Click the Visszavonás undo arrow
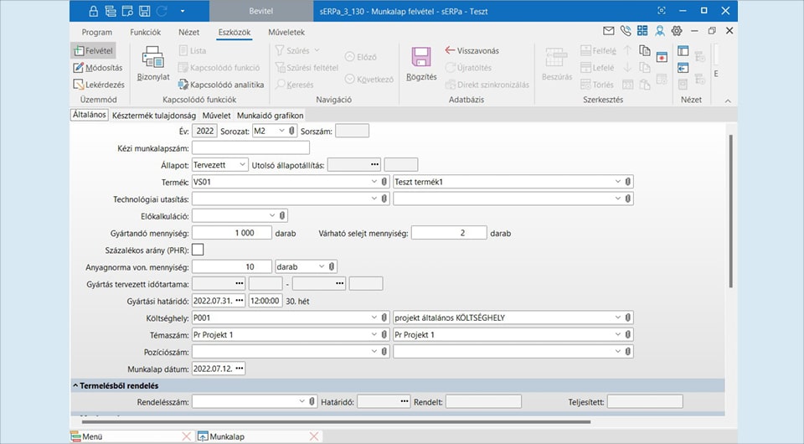 point(472,50)
